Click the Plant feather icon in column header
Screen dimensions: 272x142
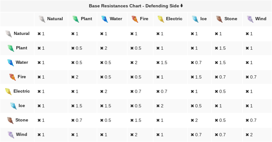click(76, 19)
